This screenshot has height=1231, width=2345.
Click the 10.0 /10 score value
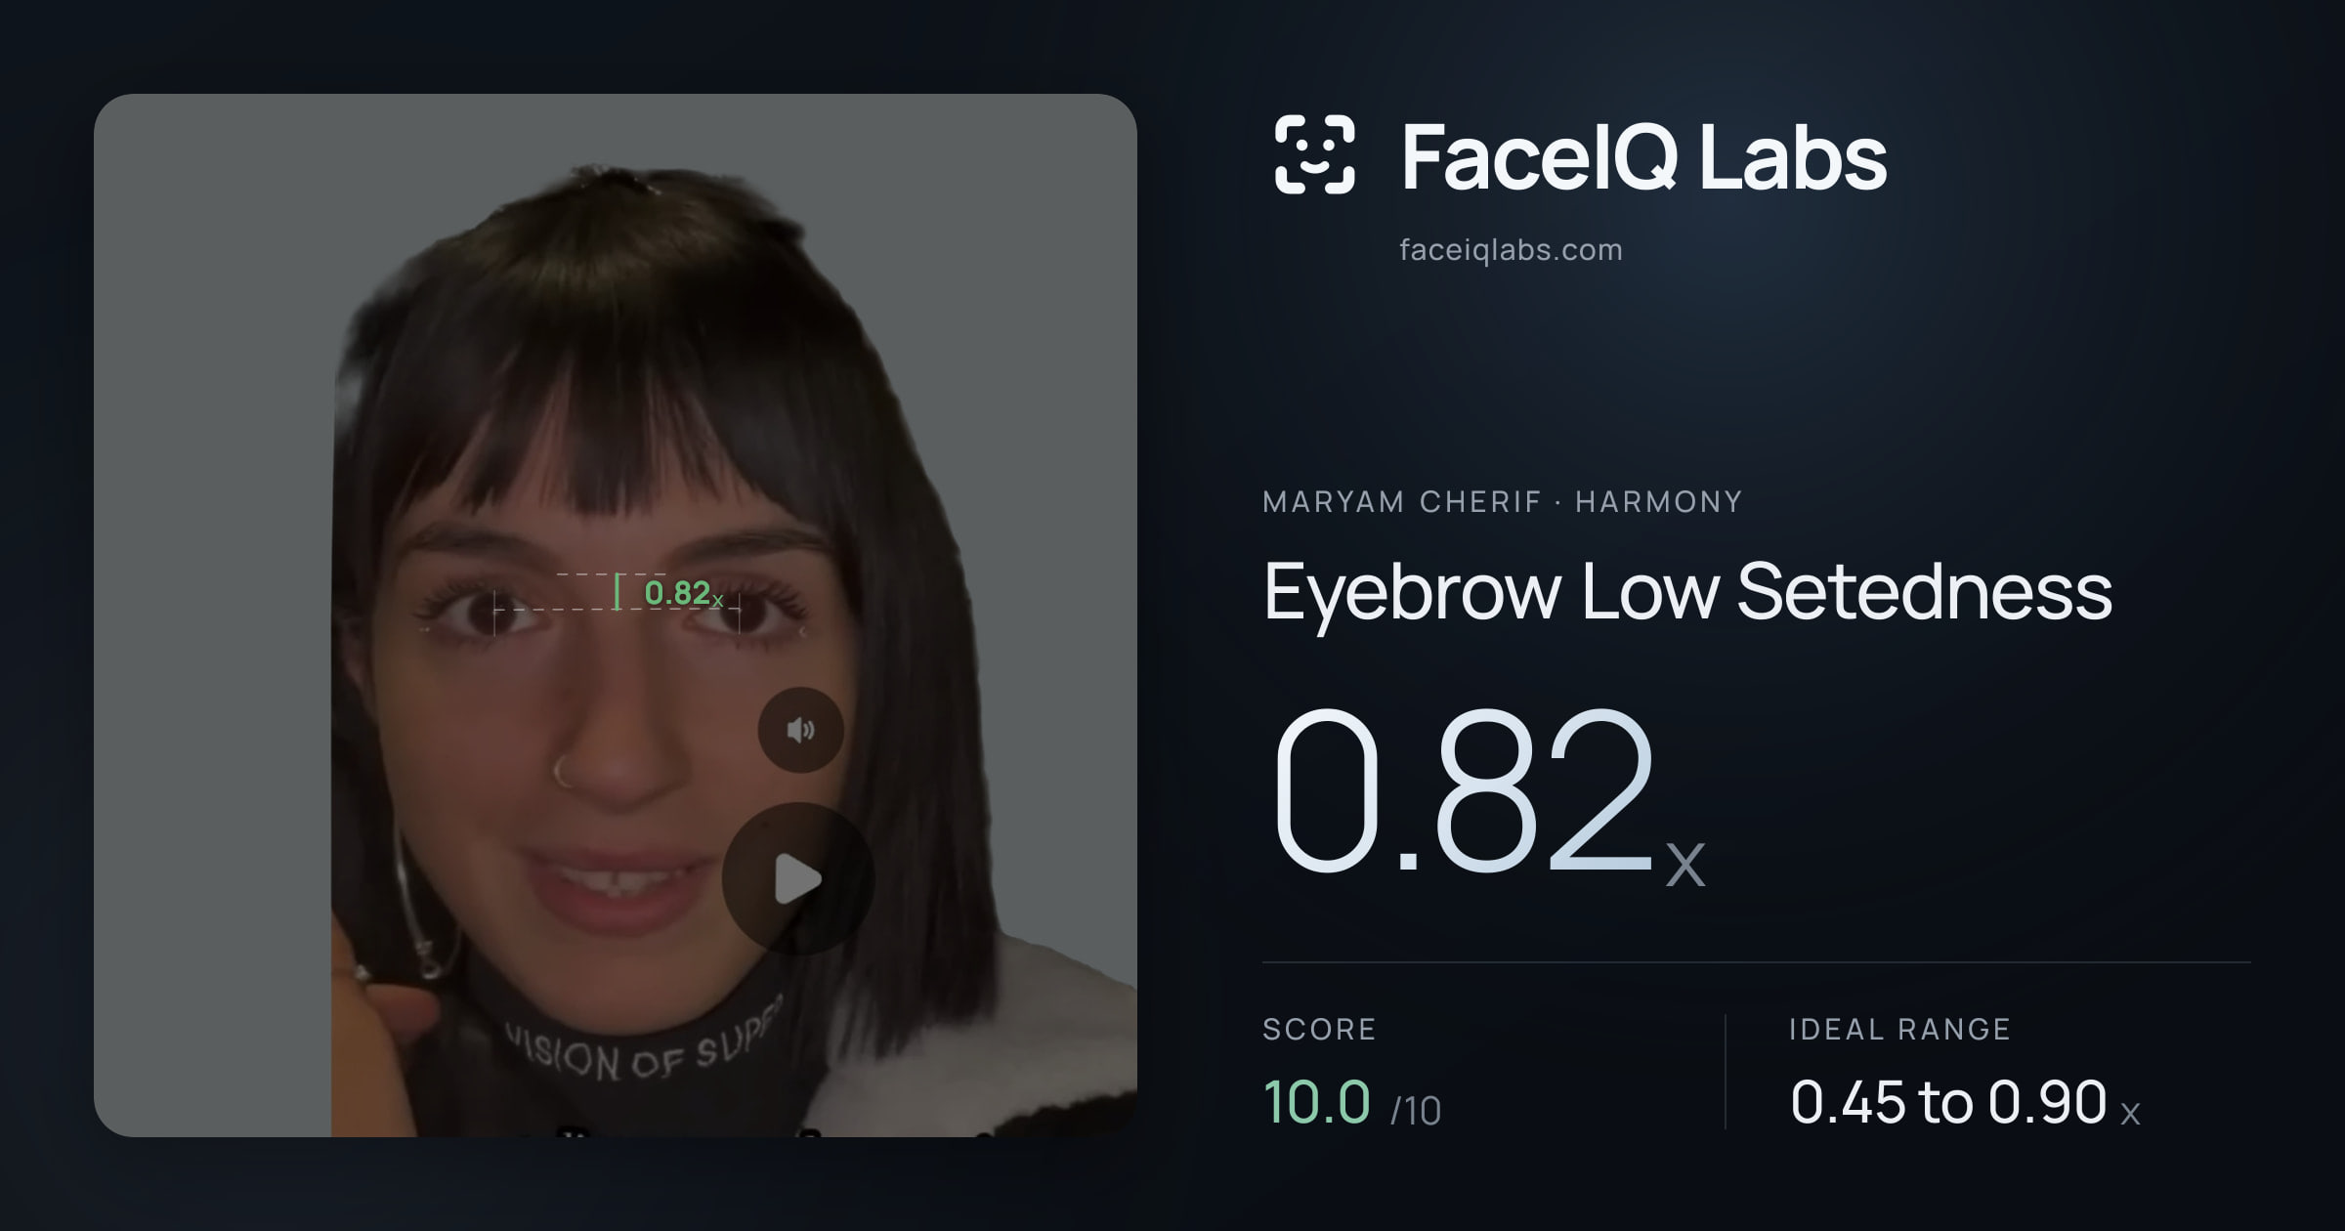(x=1352, y=1103)
